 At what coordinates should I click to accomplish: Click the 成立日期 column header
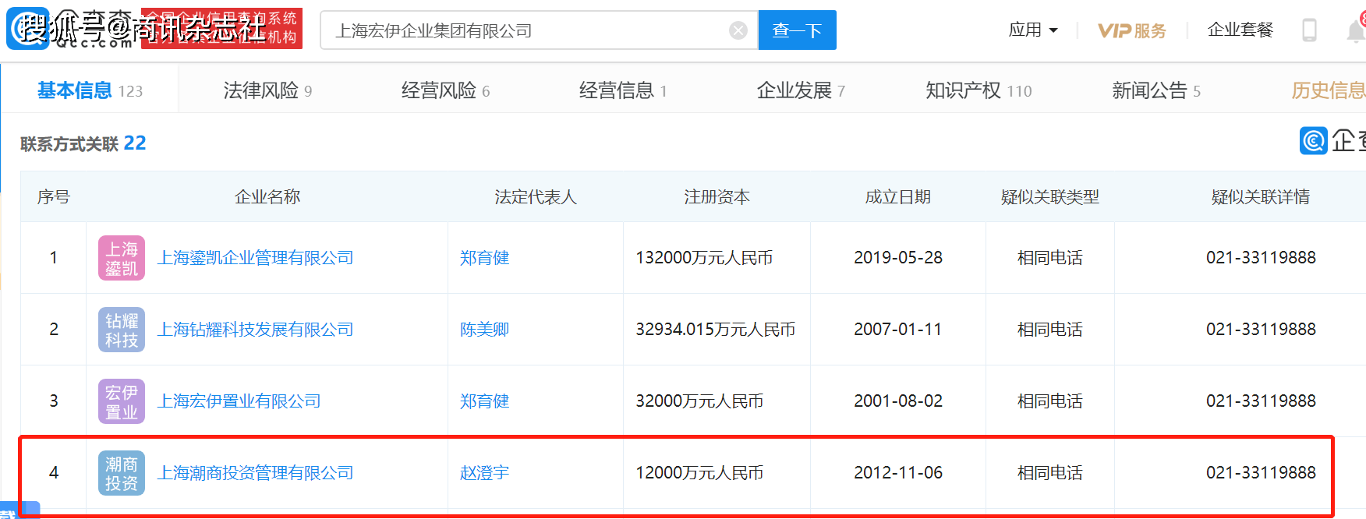click(898, 197)
